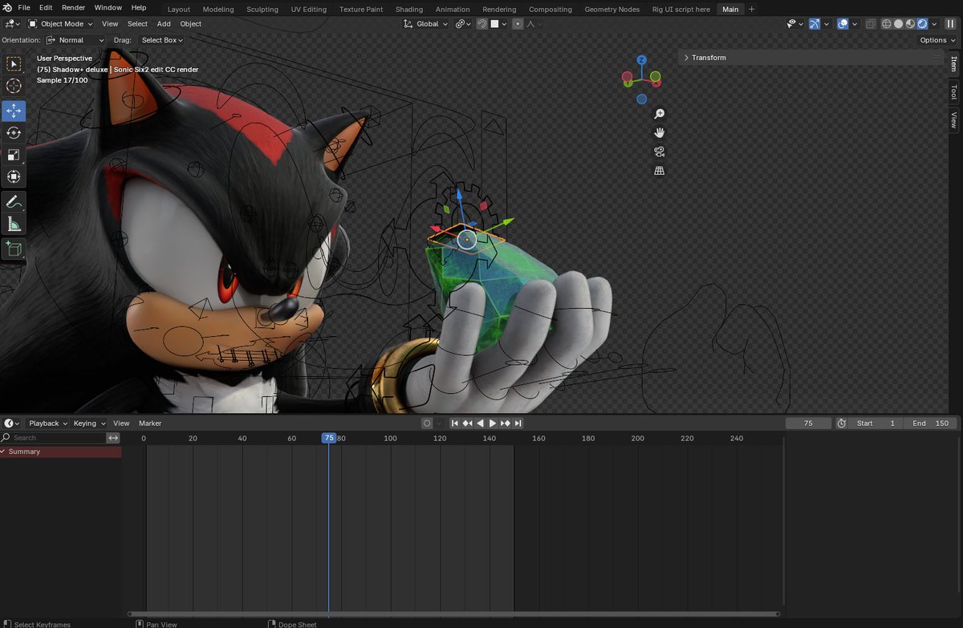The image size is (963, 628).
Task: Toggle use preview range clock icon
Action: pyautogui.click(x=841, y=423)
